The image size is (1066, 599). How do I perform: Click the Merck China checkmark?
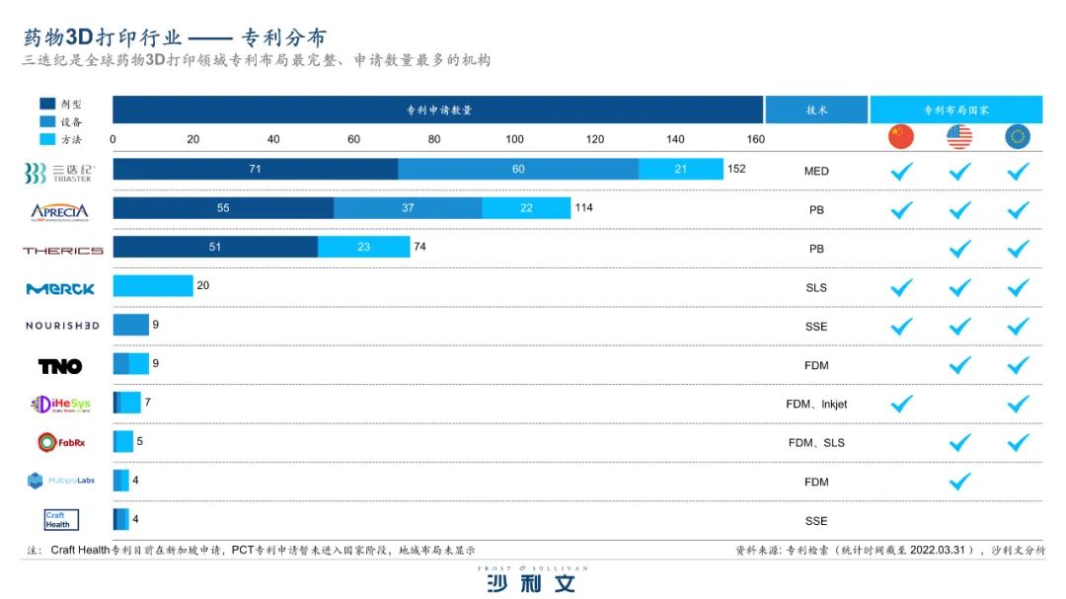point(901,287)
